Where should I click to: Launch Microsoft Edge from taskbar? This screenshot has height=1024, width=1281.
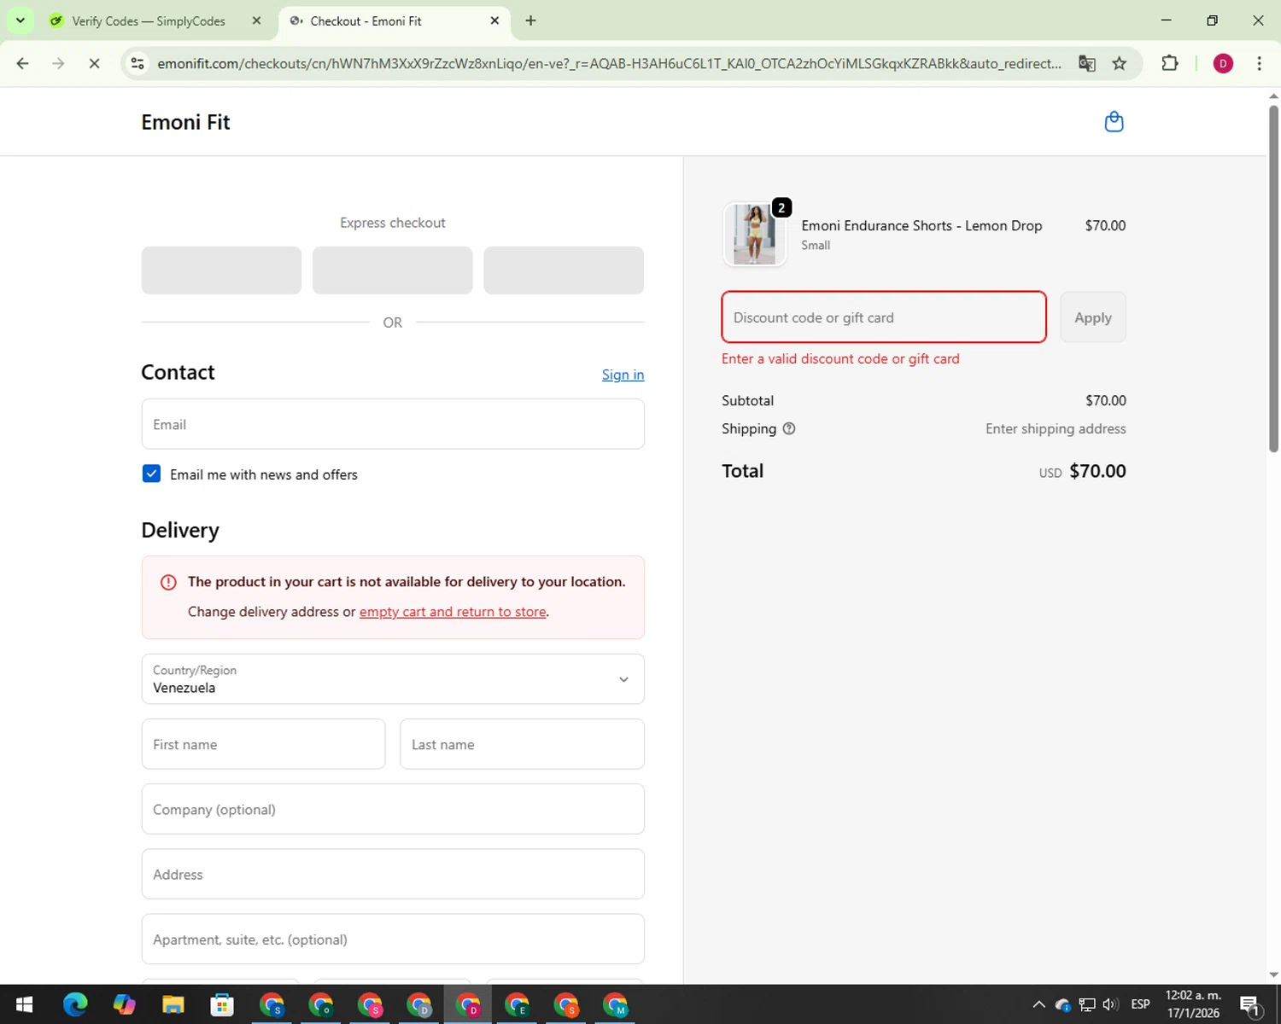coord(75,1004)
